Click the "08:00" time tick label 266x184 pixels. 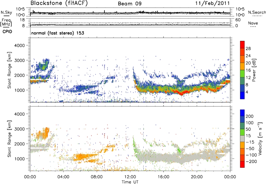tap(97, 177)
